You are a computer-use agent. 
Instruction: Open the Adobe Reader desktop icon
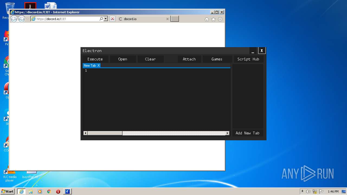pos(30,6)
